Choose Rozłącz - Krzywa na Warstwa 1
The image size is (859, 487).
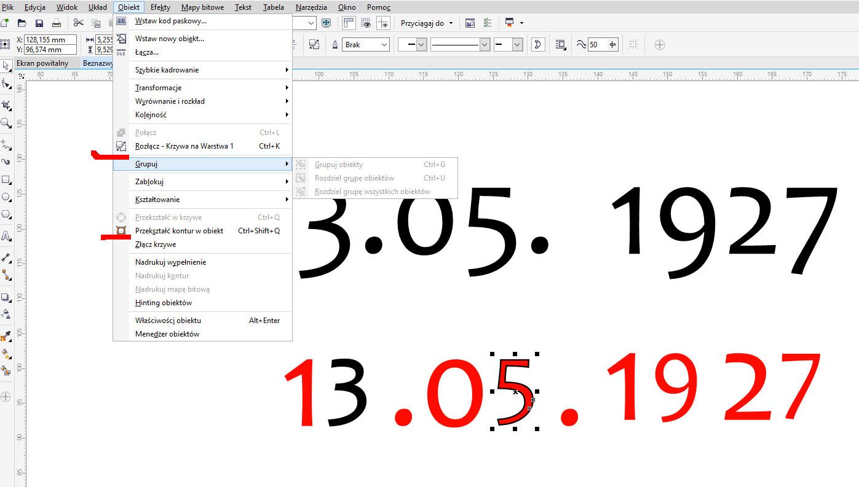tap(184, 146)
